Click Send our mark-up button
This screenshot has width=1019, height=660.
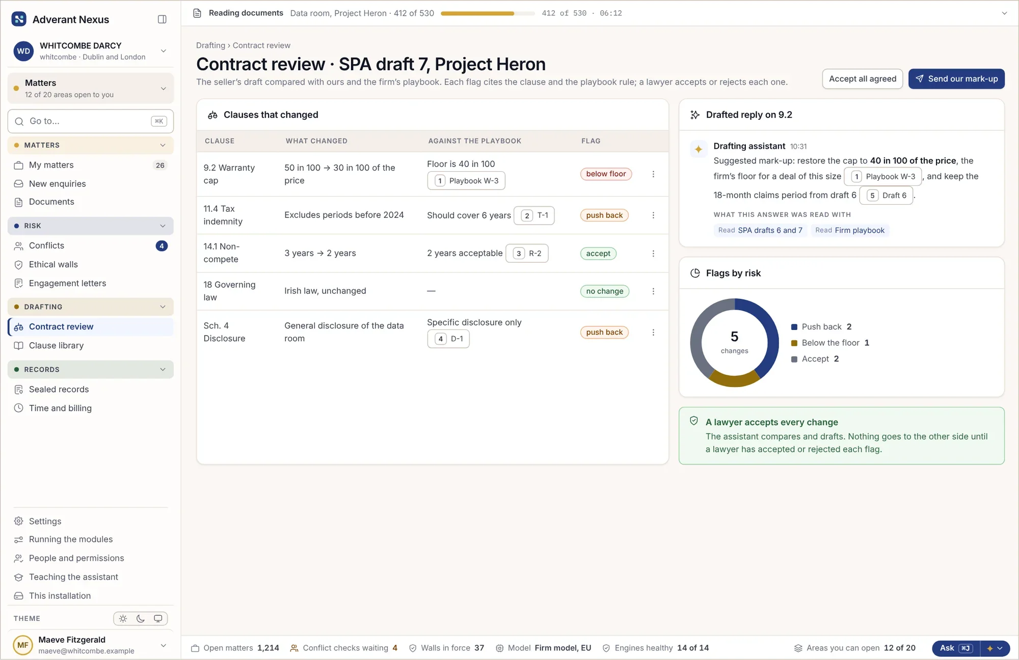956,79
